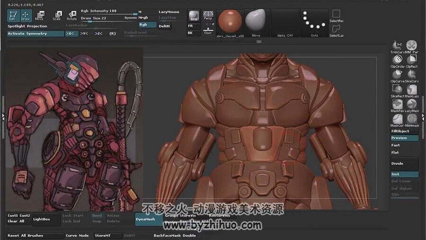Click the Spotlight robot reference image
Viewport: 426px width, 240px height.
(x=75, y=129)
